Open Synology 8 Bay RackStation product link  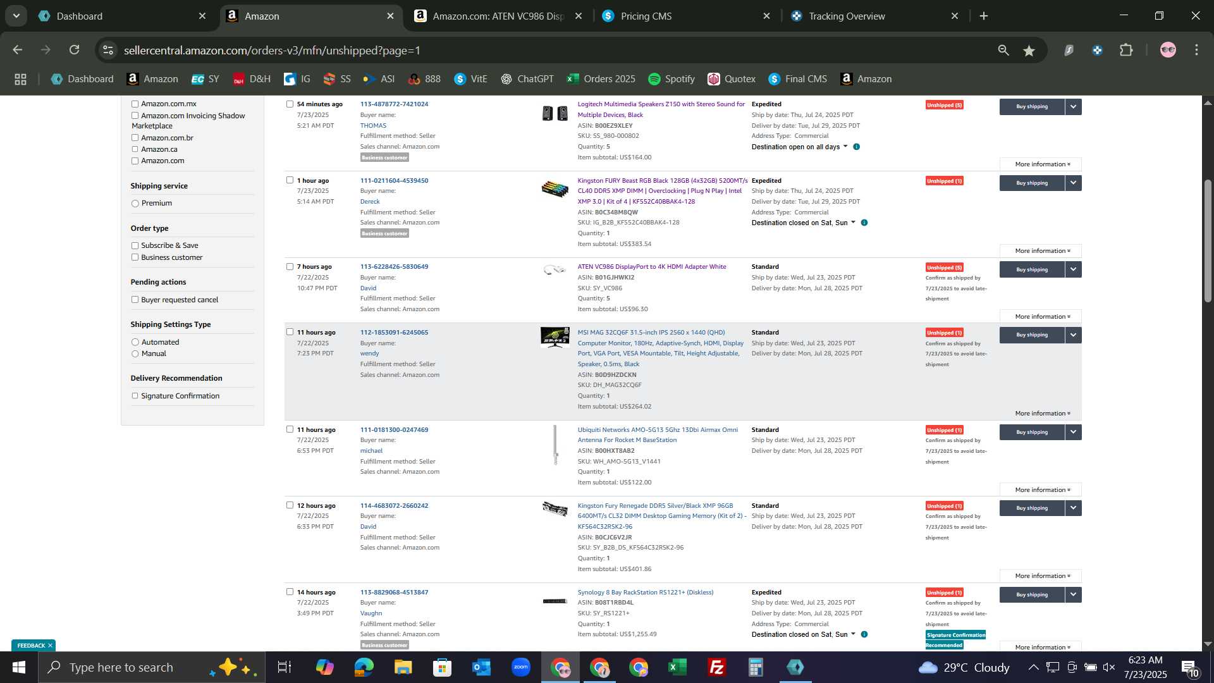click(x=645, y=592)
